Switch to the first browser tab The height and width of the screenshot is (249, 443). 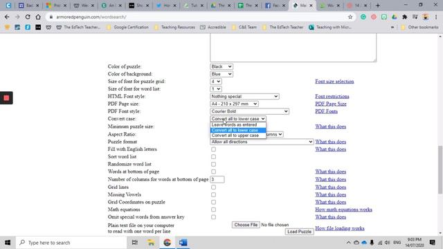coord(8,6)
